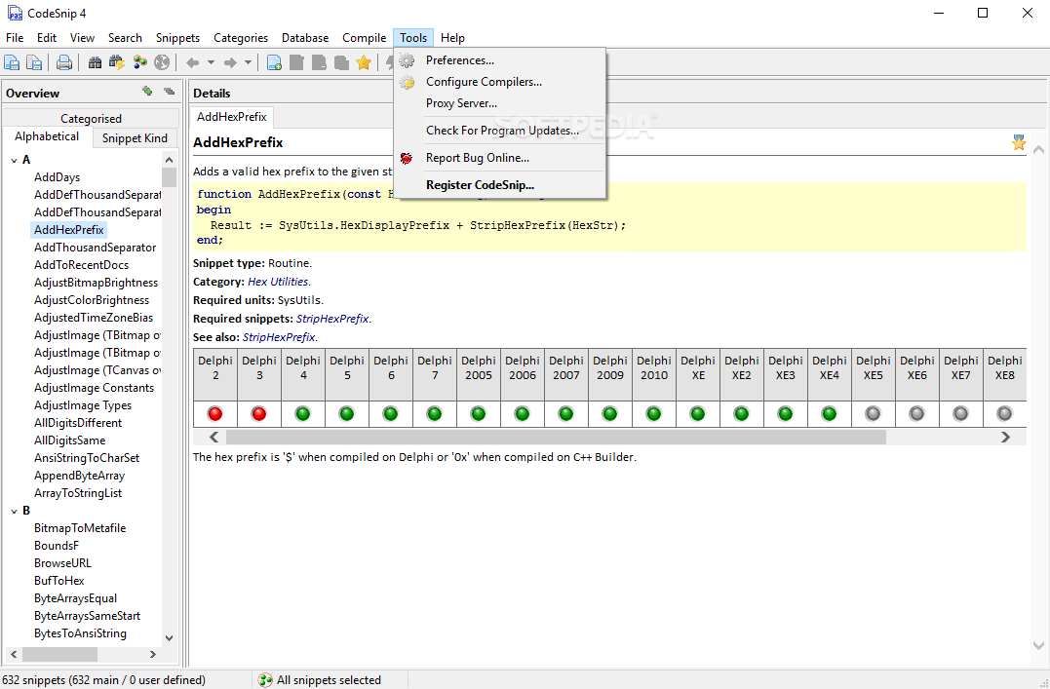Open the Database menu

point(305,37)
